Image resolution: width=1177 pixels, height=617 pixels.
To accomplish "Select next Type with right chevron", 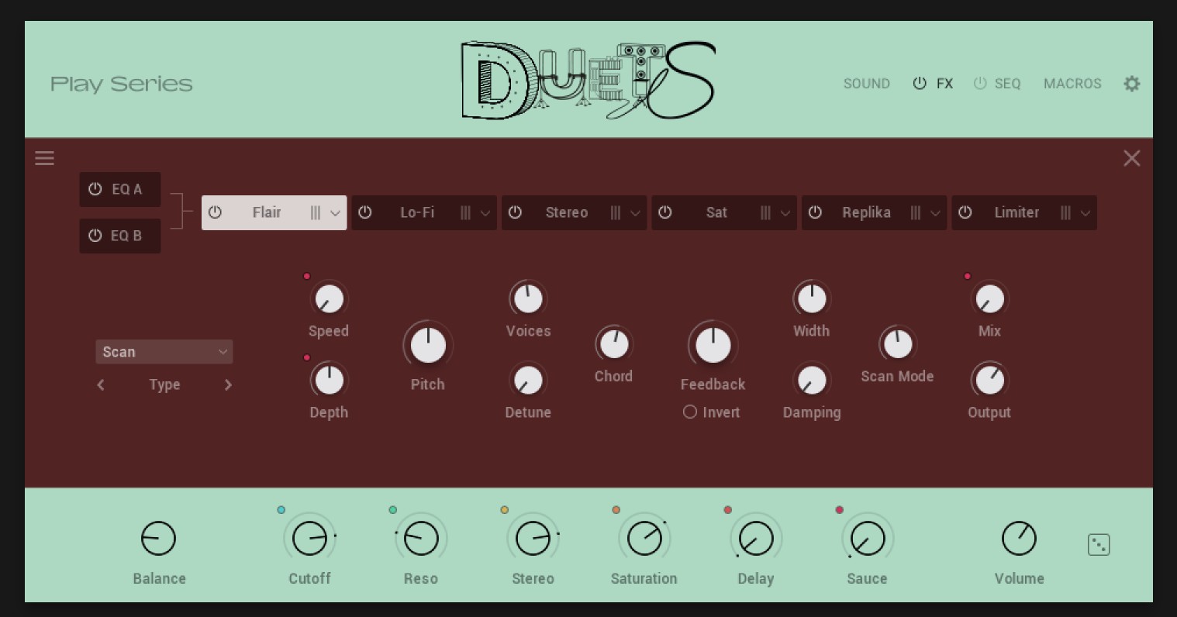I will pos(228,384).
